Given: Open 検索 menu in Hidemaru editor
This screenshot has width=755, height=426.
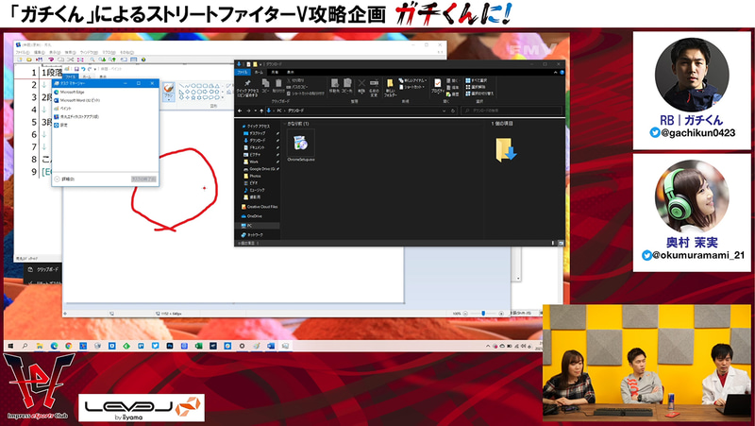Looking at the screenshot, I should click(x=70, y=52).
